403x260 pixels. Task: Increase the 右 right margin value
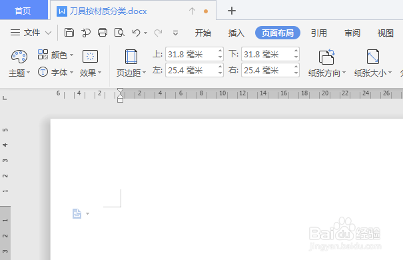[x=296, y=67]
